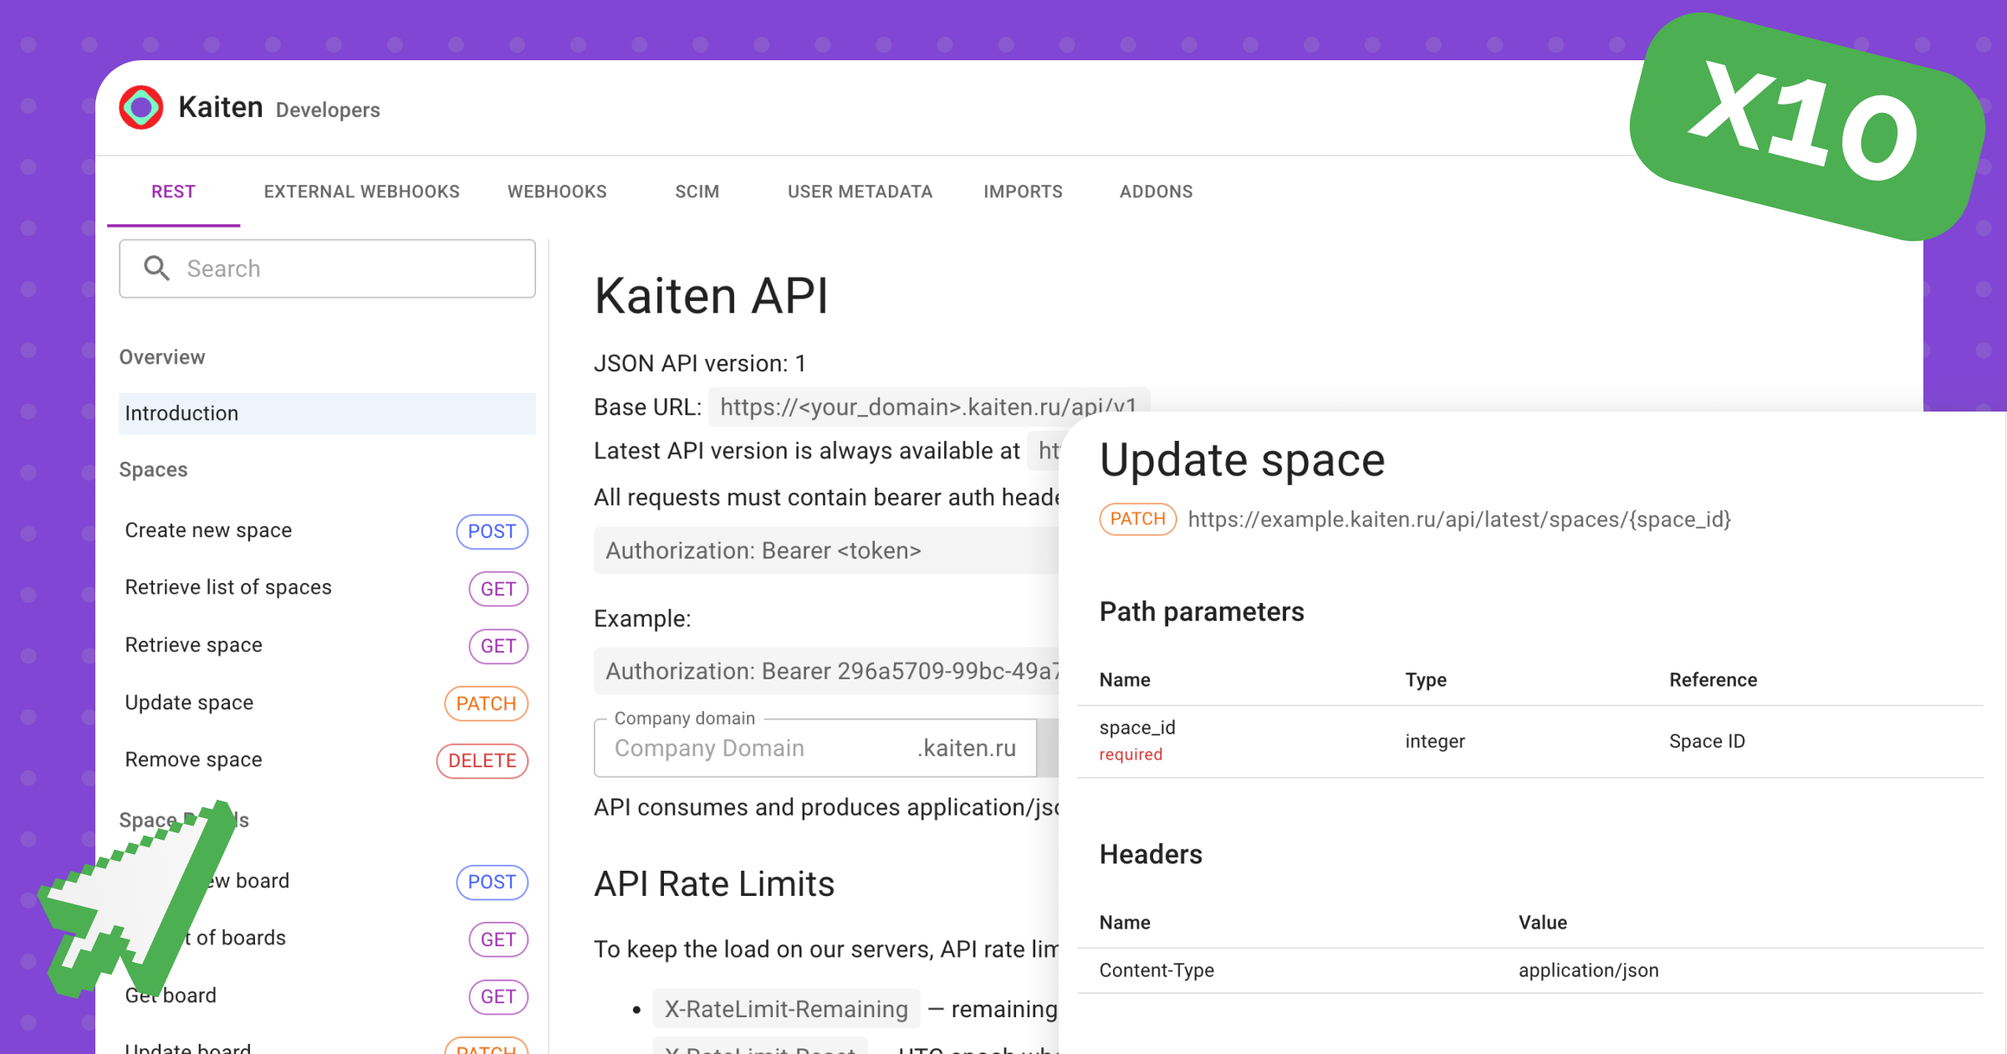This screenshot has height=1054, width=2007.
Task: Click the Content-Type header name
Action: (1157, 970)
